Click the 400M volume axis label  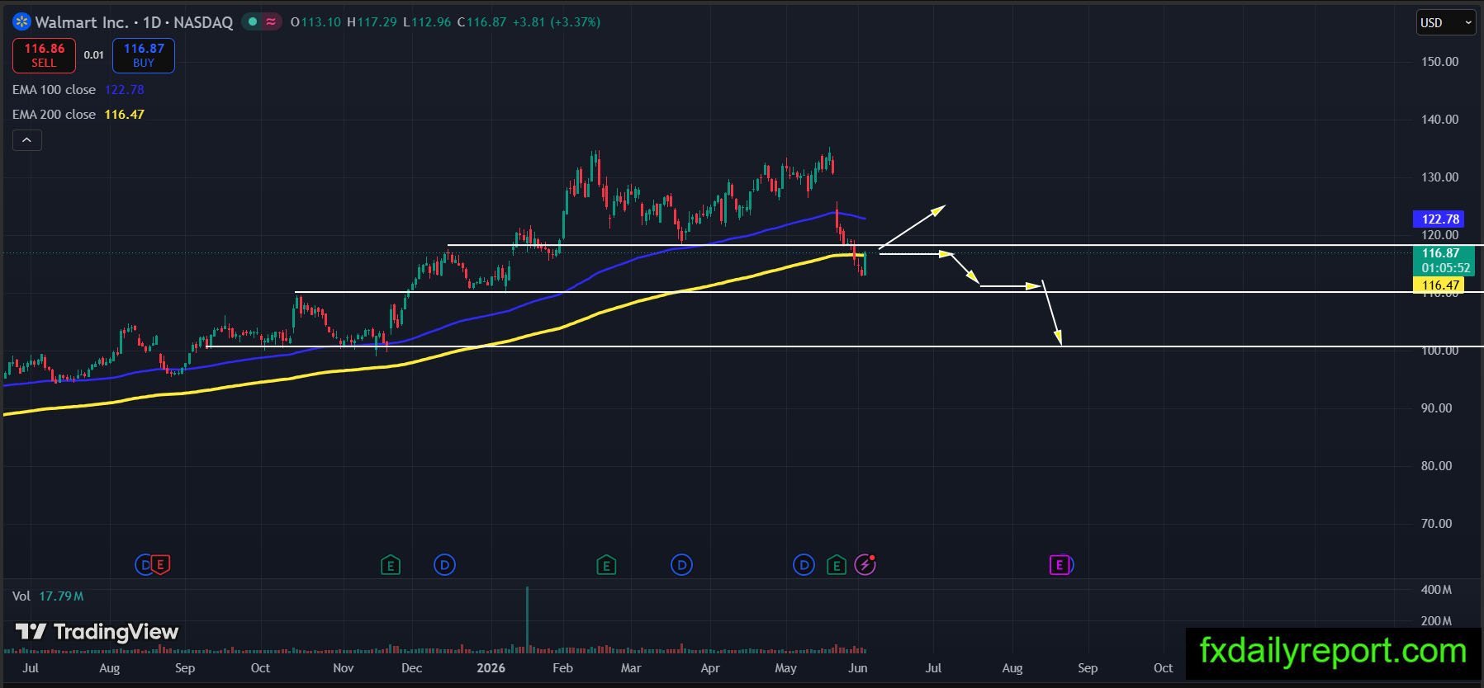(x=1436, y=590)
